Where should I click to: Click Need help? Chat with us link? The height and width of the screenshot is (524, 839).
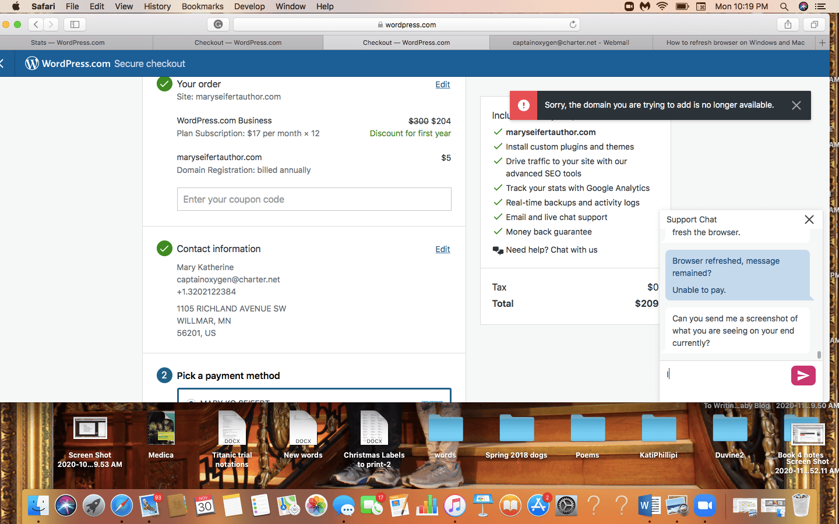point(551,250)
